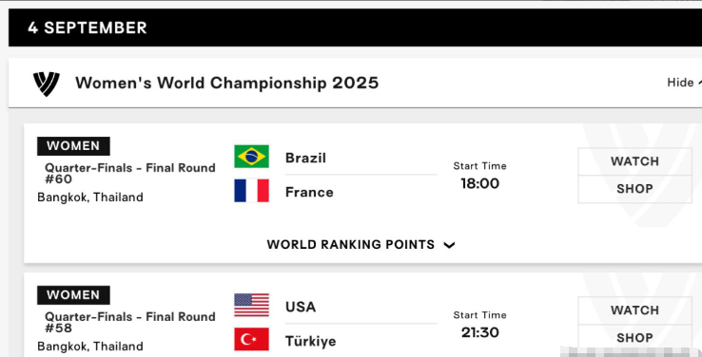
Task: Watch the Brazil vs France match
Action: click(x=634, y=161)
